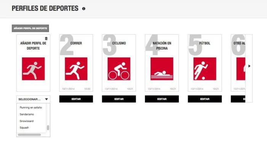Click the greyed runner icon in new profile card
The height and width of the screenshot is (156, 267).
click(x=34, y=69)
